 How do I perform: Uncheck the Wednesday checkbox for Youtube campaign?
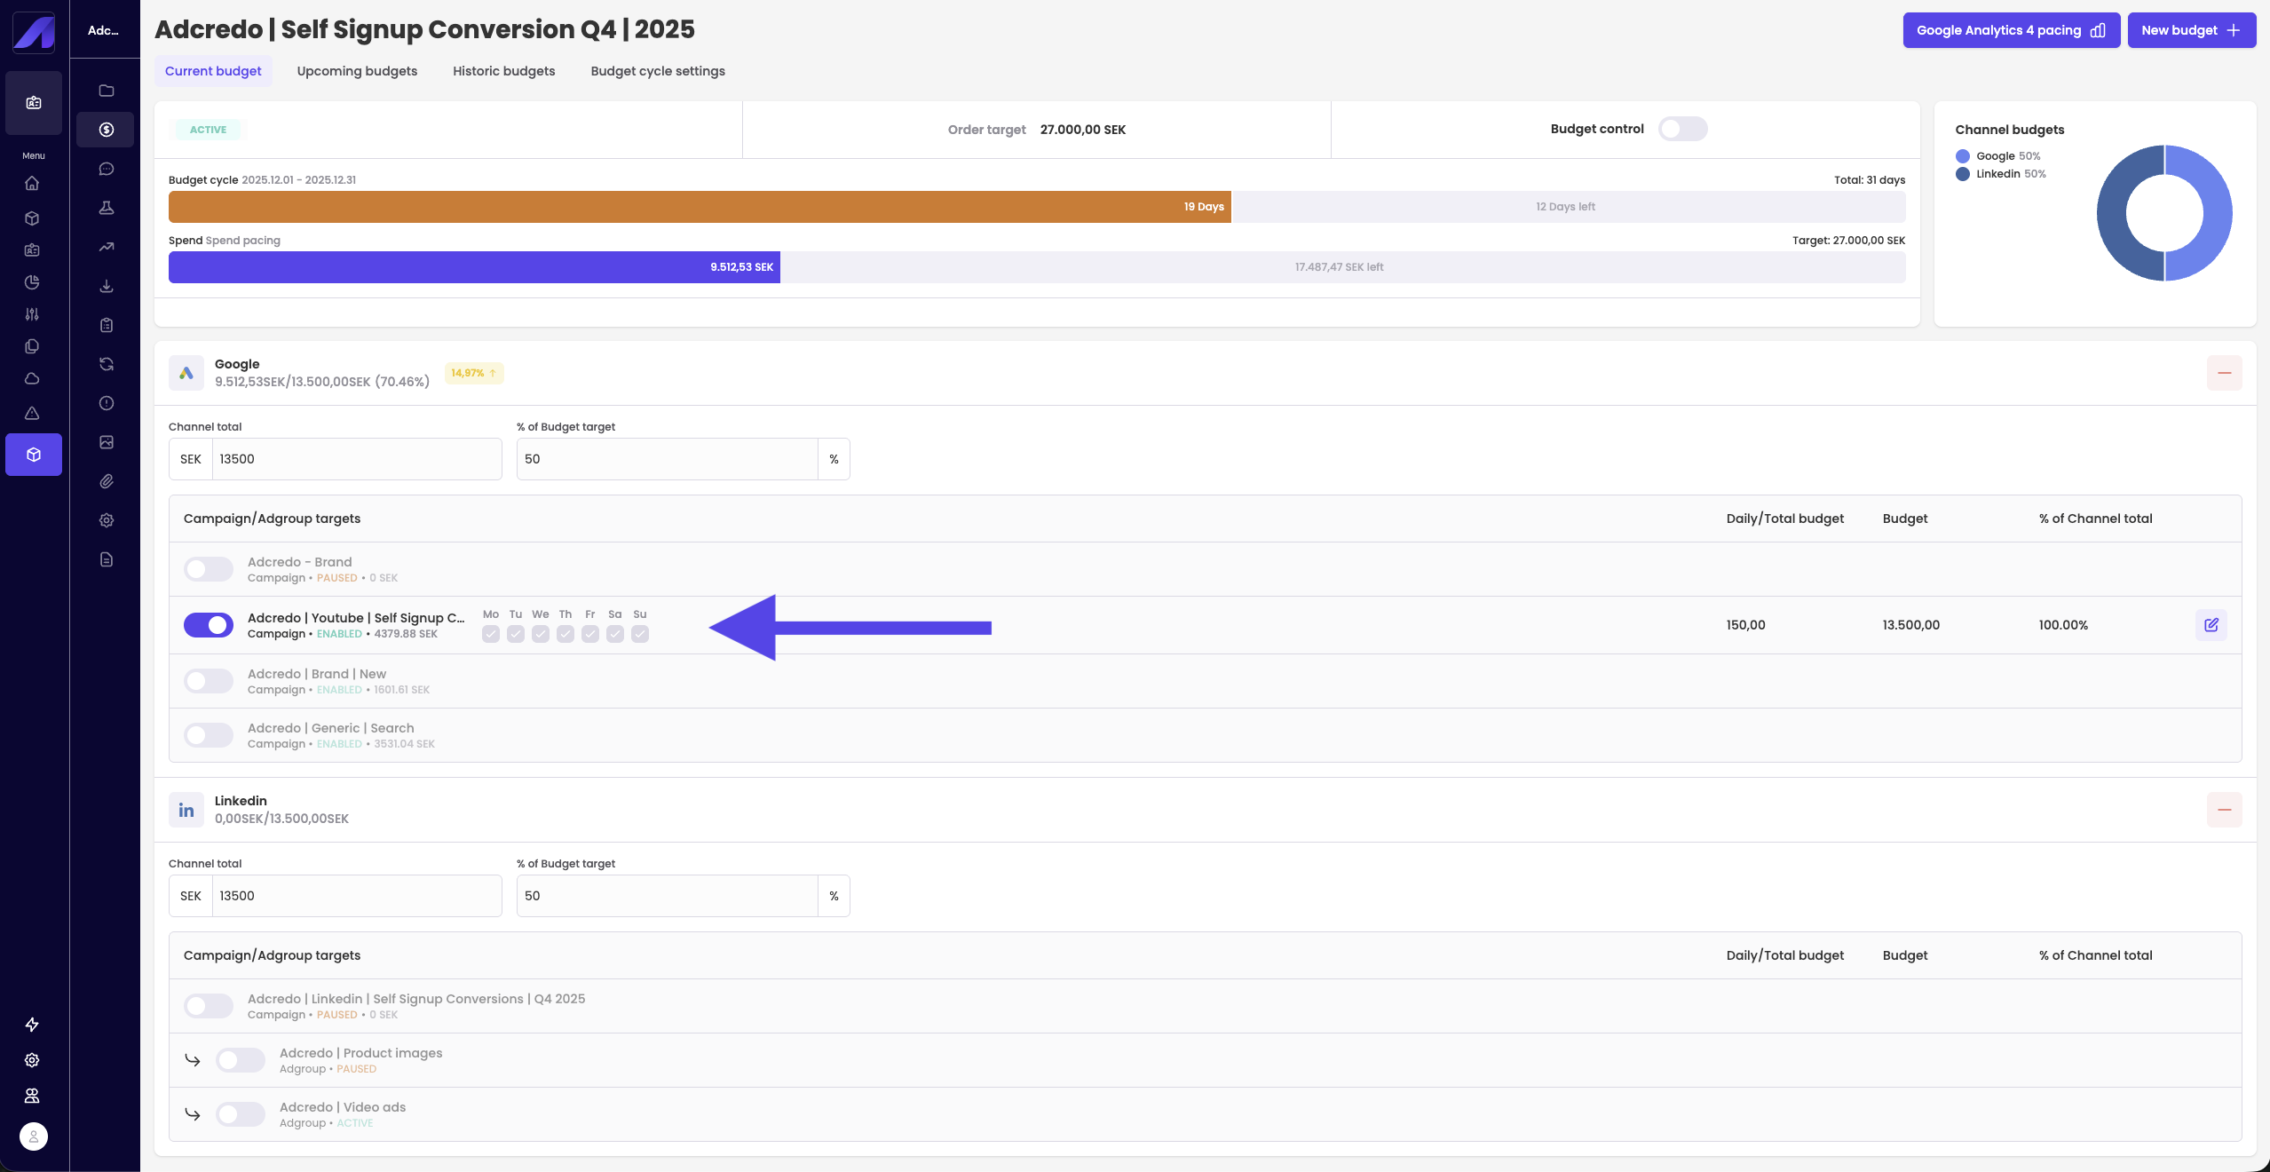click(x=541, y=634)
